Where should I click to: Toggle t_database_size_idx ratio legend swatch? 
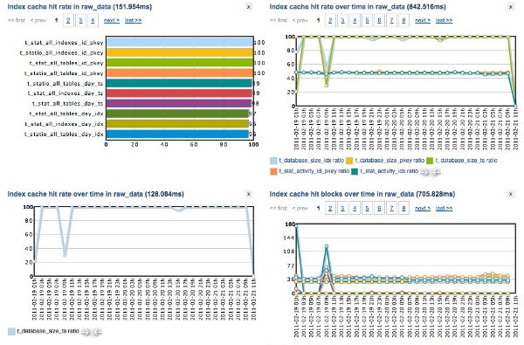(273, 161)
